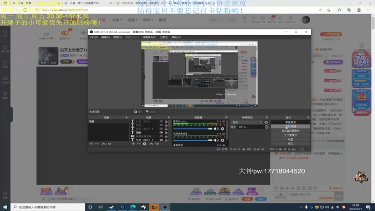Click the OBS preview canvas
The width and height of the screenshot is (375, 211).
point(199,74)
